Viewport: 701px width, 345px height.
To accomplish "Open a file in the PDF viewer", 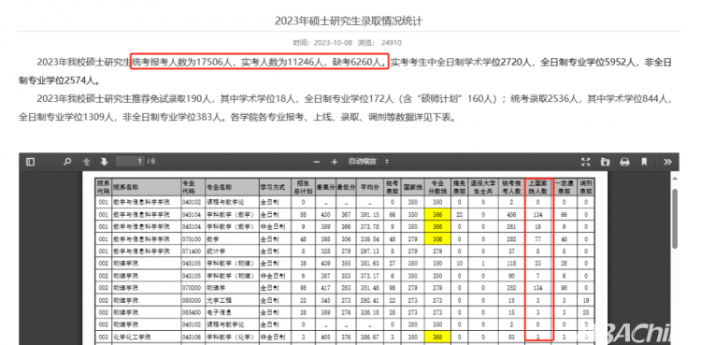I will pos(606,162).
